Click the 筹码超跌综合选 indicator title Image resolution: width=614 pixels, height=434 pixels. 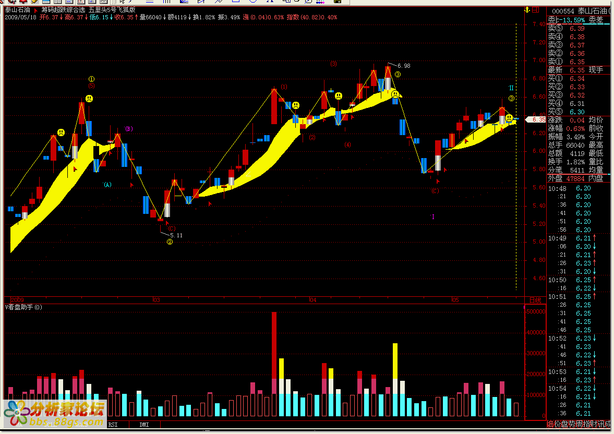63,10
